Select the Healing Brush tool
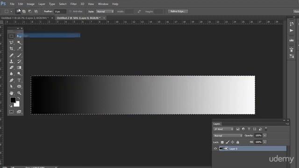This screenshot has height=168, width=299. click(11, 55)
